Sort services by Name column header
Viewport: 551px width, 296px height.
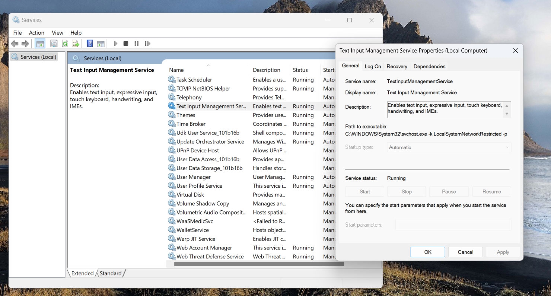click(x=176, y=70)
